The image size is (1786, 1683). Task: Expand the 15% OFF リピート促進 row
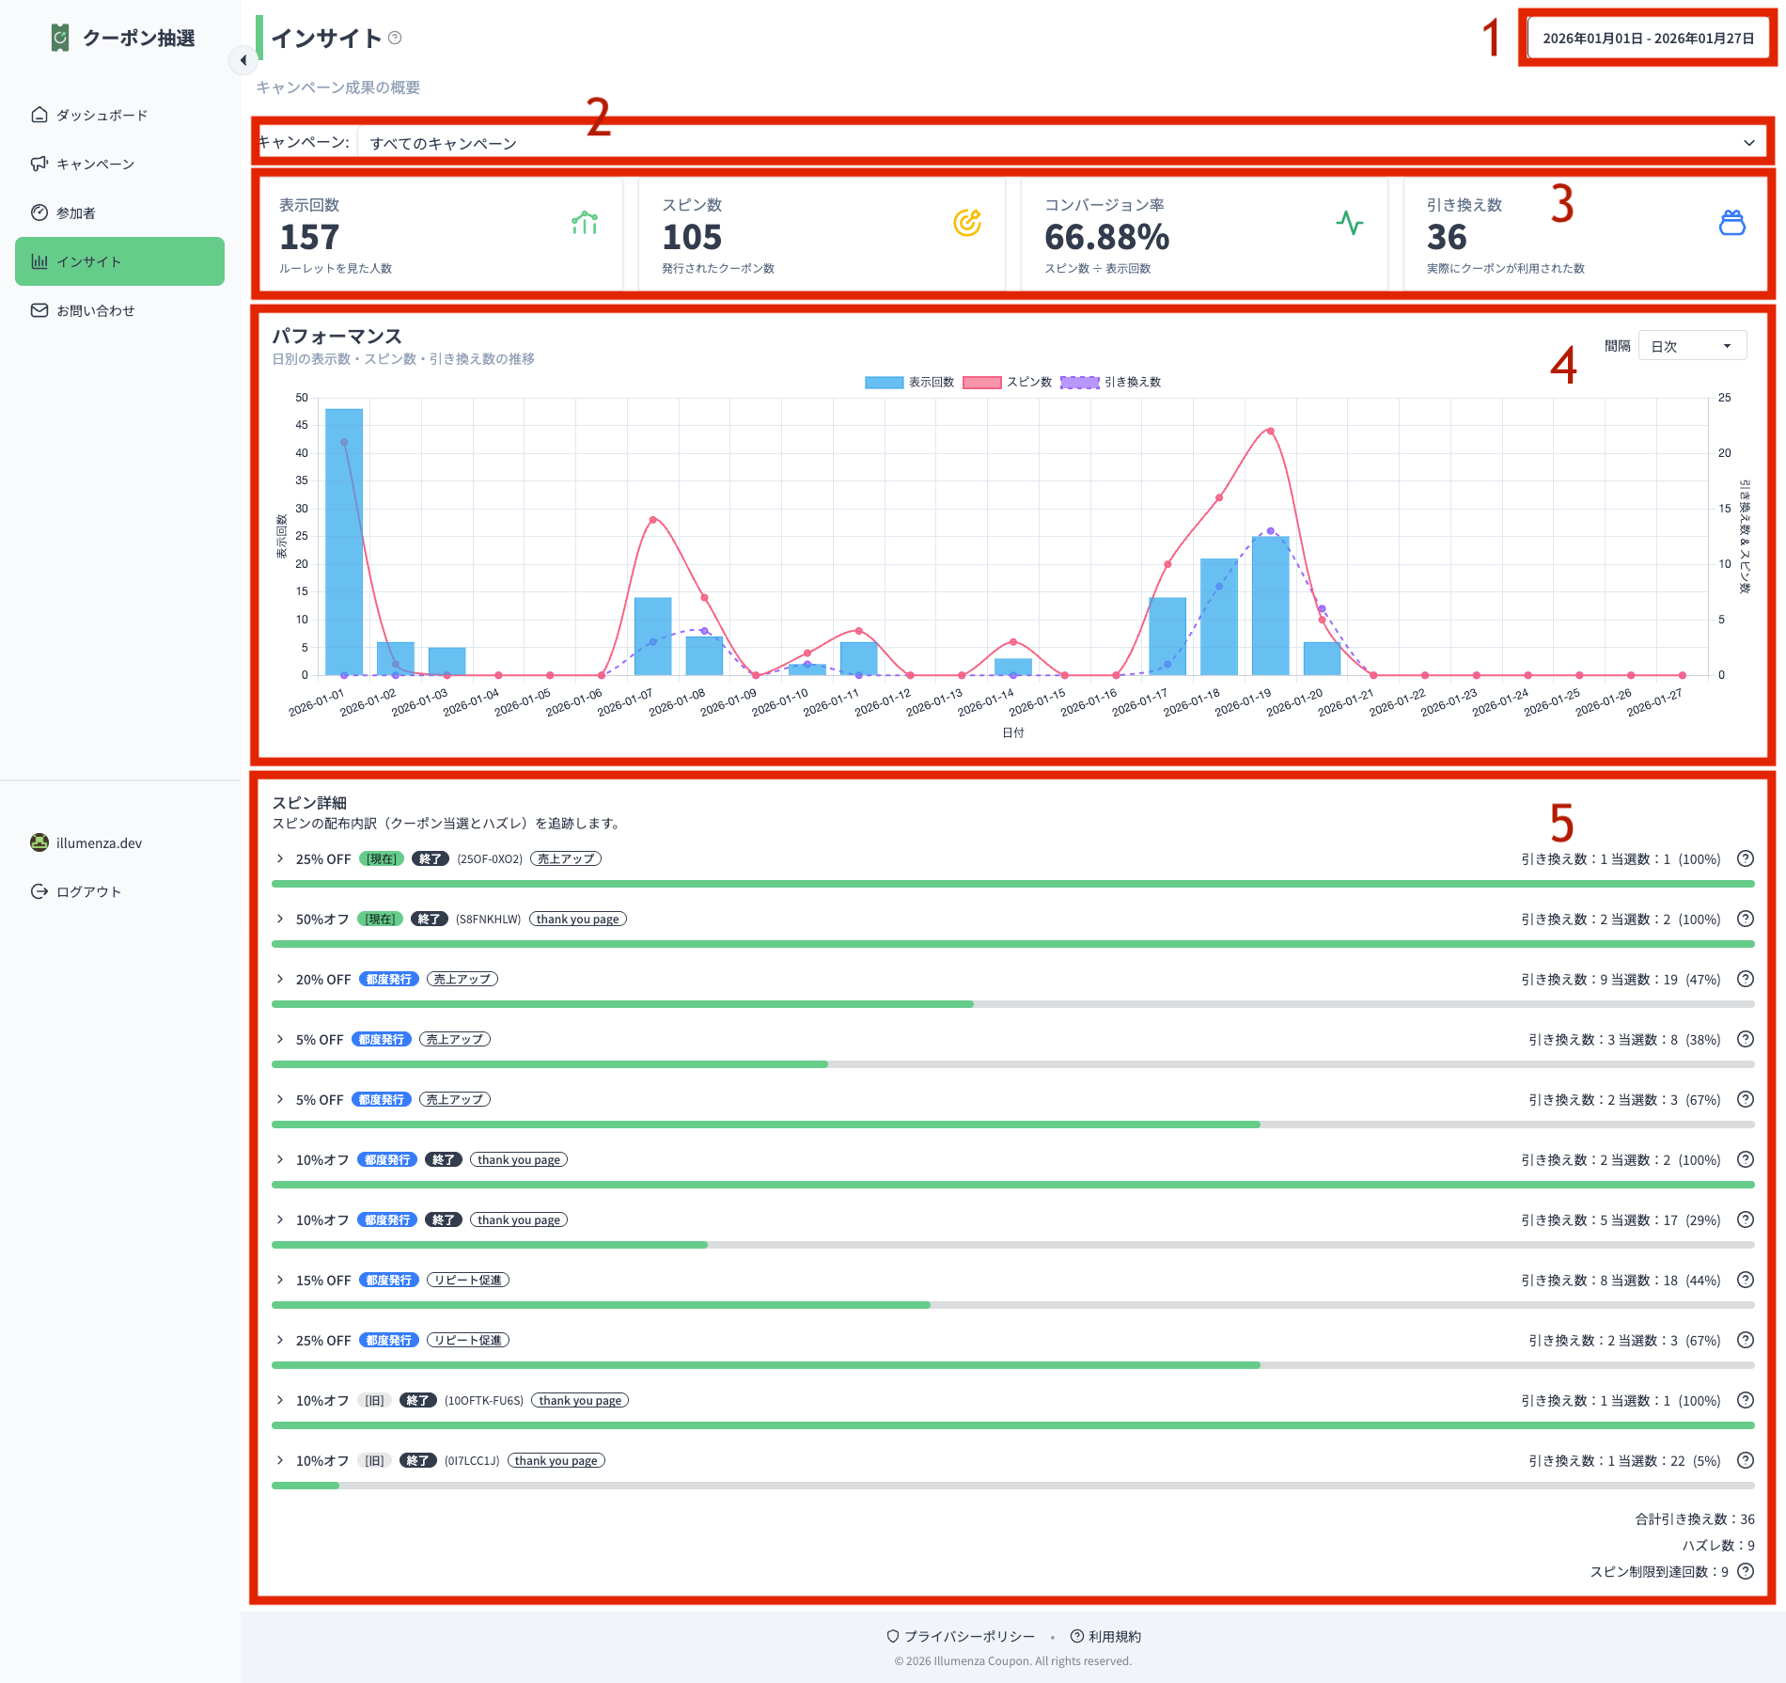[x=280, y=1280]
